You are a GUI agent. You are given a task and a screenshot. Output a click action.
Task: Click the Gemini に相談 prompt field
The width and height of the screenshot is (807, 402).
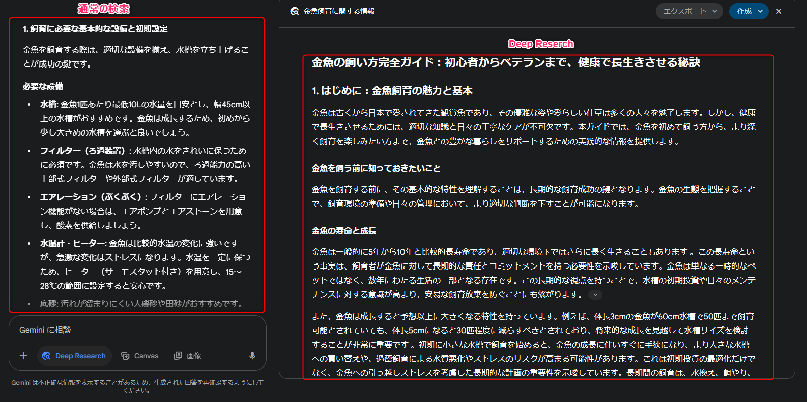136,330
